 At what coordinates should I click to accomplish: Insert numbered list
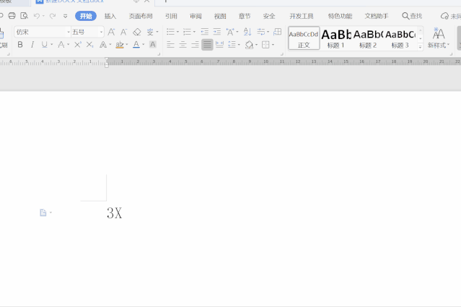click(x=187, y=32)
